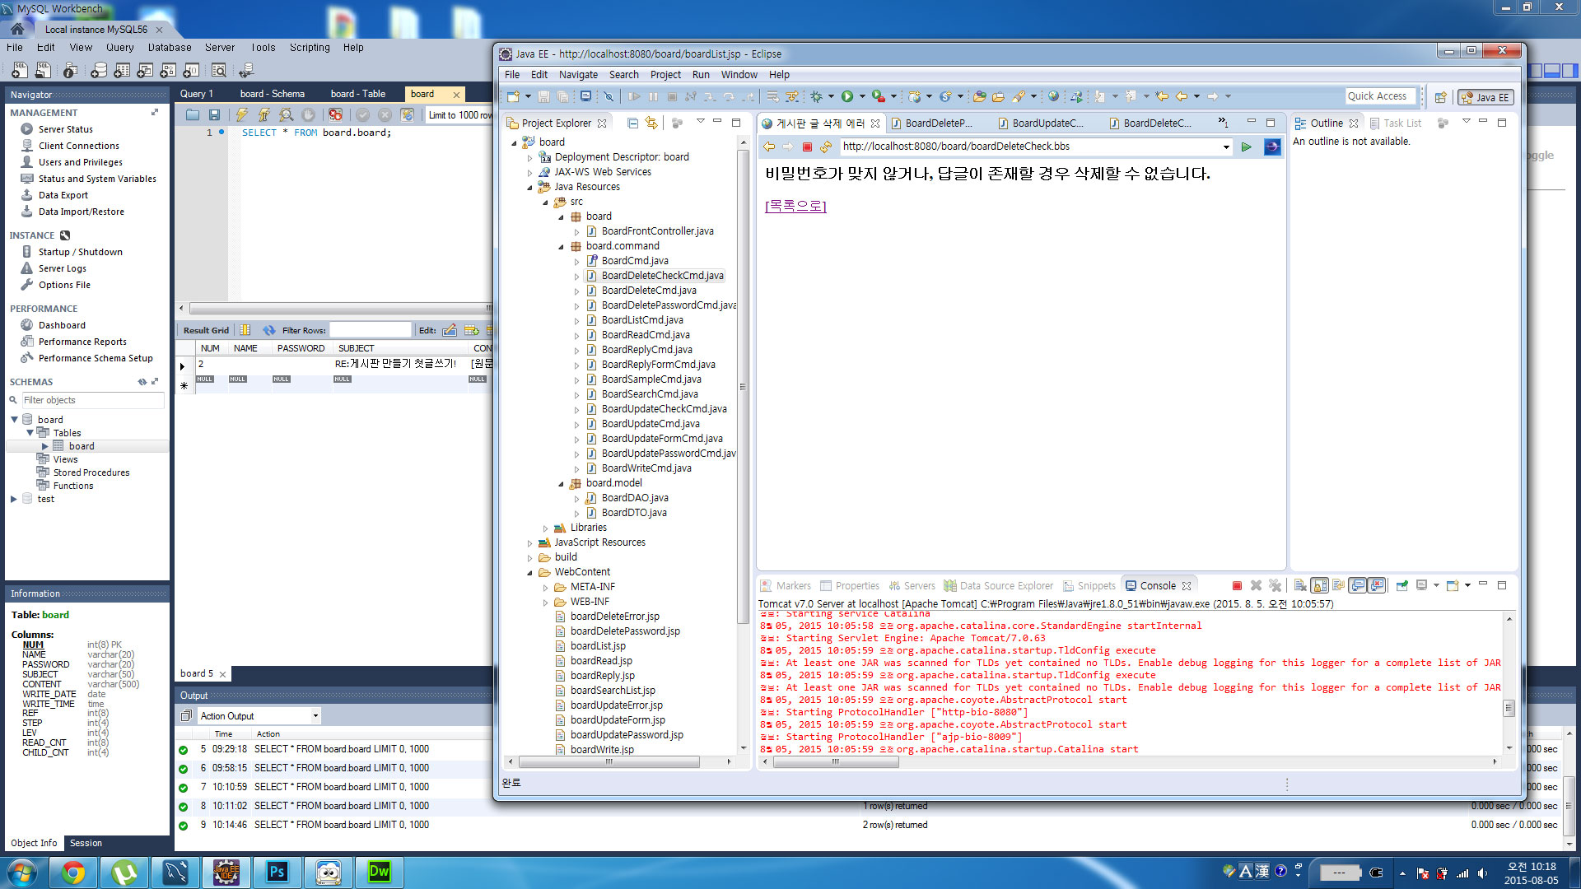Open Data Export in Navigator

coord(63,195)
